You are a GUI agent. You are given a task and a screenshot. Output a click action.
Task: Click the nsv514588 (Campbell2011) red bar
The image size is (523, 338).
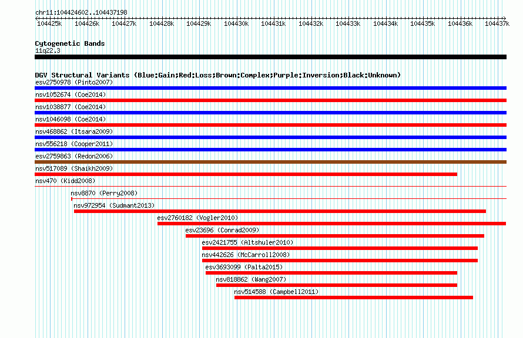tap(354, 298)
